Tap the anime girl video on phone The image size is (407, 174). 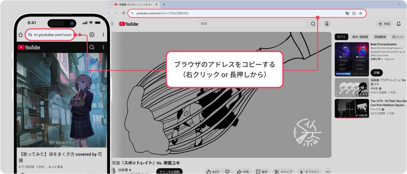pyautogui.click(x=62, y=100)
